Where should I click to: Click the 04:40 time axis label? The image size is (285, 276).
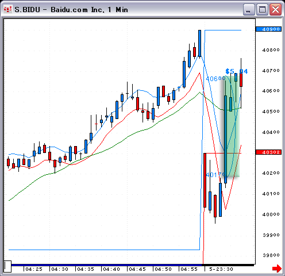point(111,269)
